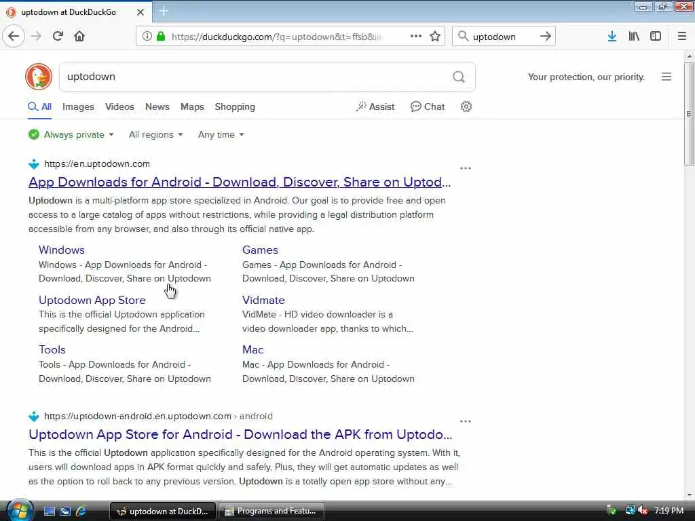Screen dimensions: 695x521
Task: Open the Tools sitelink
Action: pyautogui.click(x=52, y=349)
